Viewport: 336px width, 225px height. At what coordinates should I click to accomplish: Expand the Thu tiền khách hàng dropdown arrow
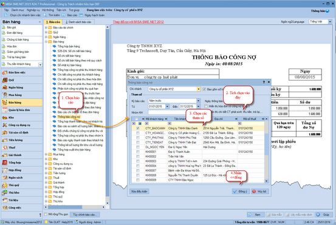[x=40, y=65]
